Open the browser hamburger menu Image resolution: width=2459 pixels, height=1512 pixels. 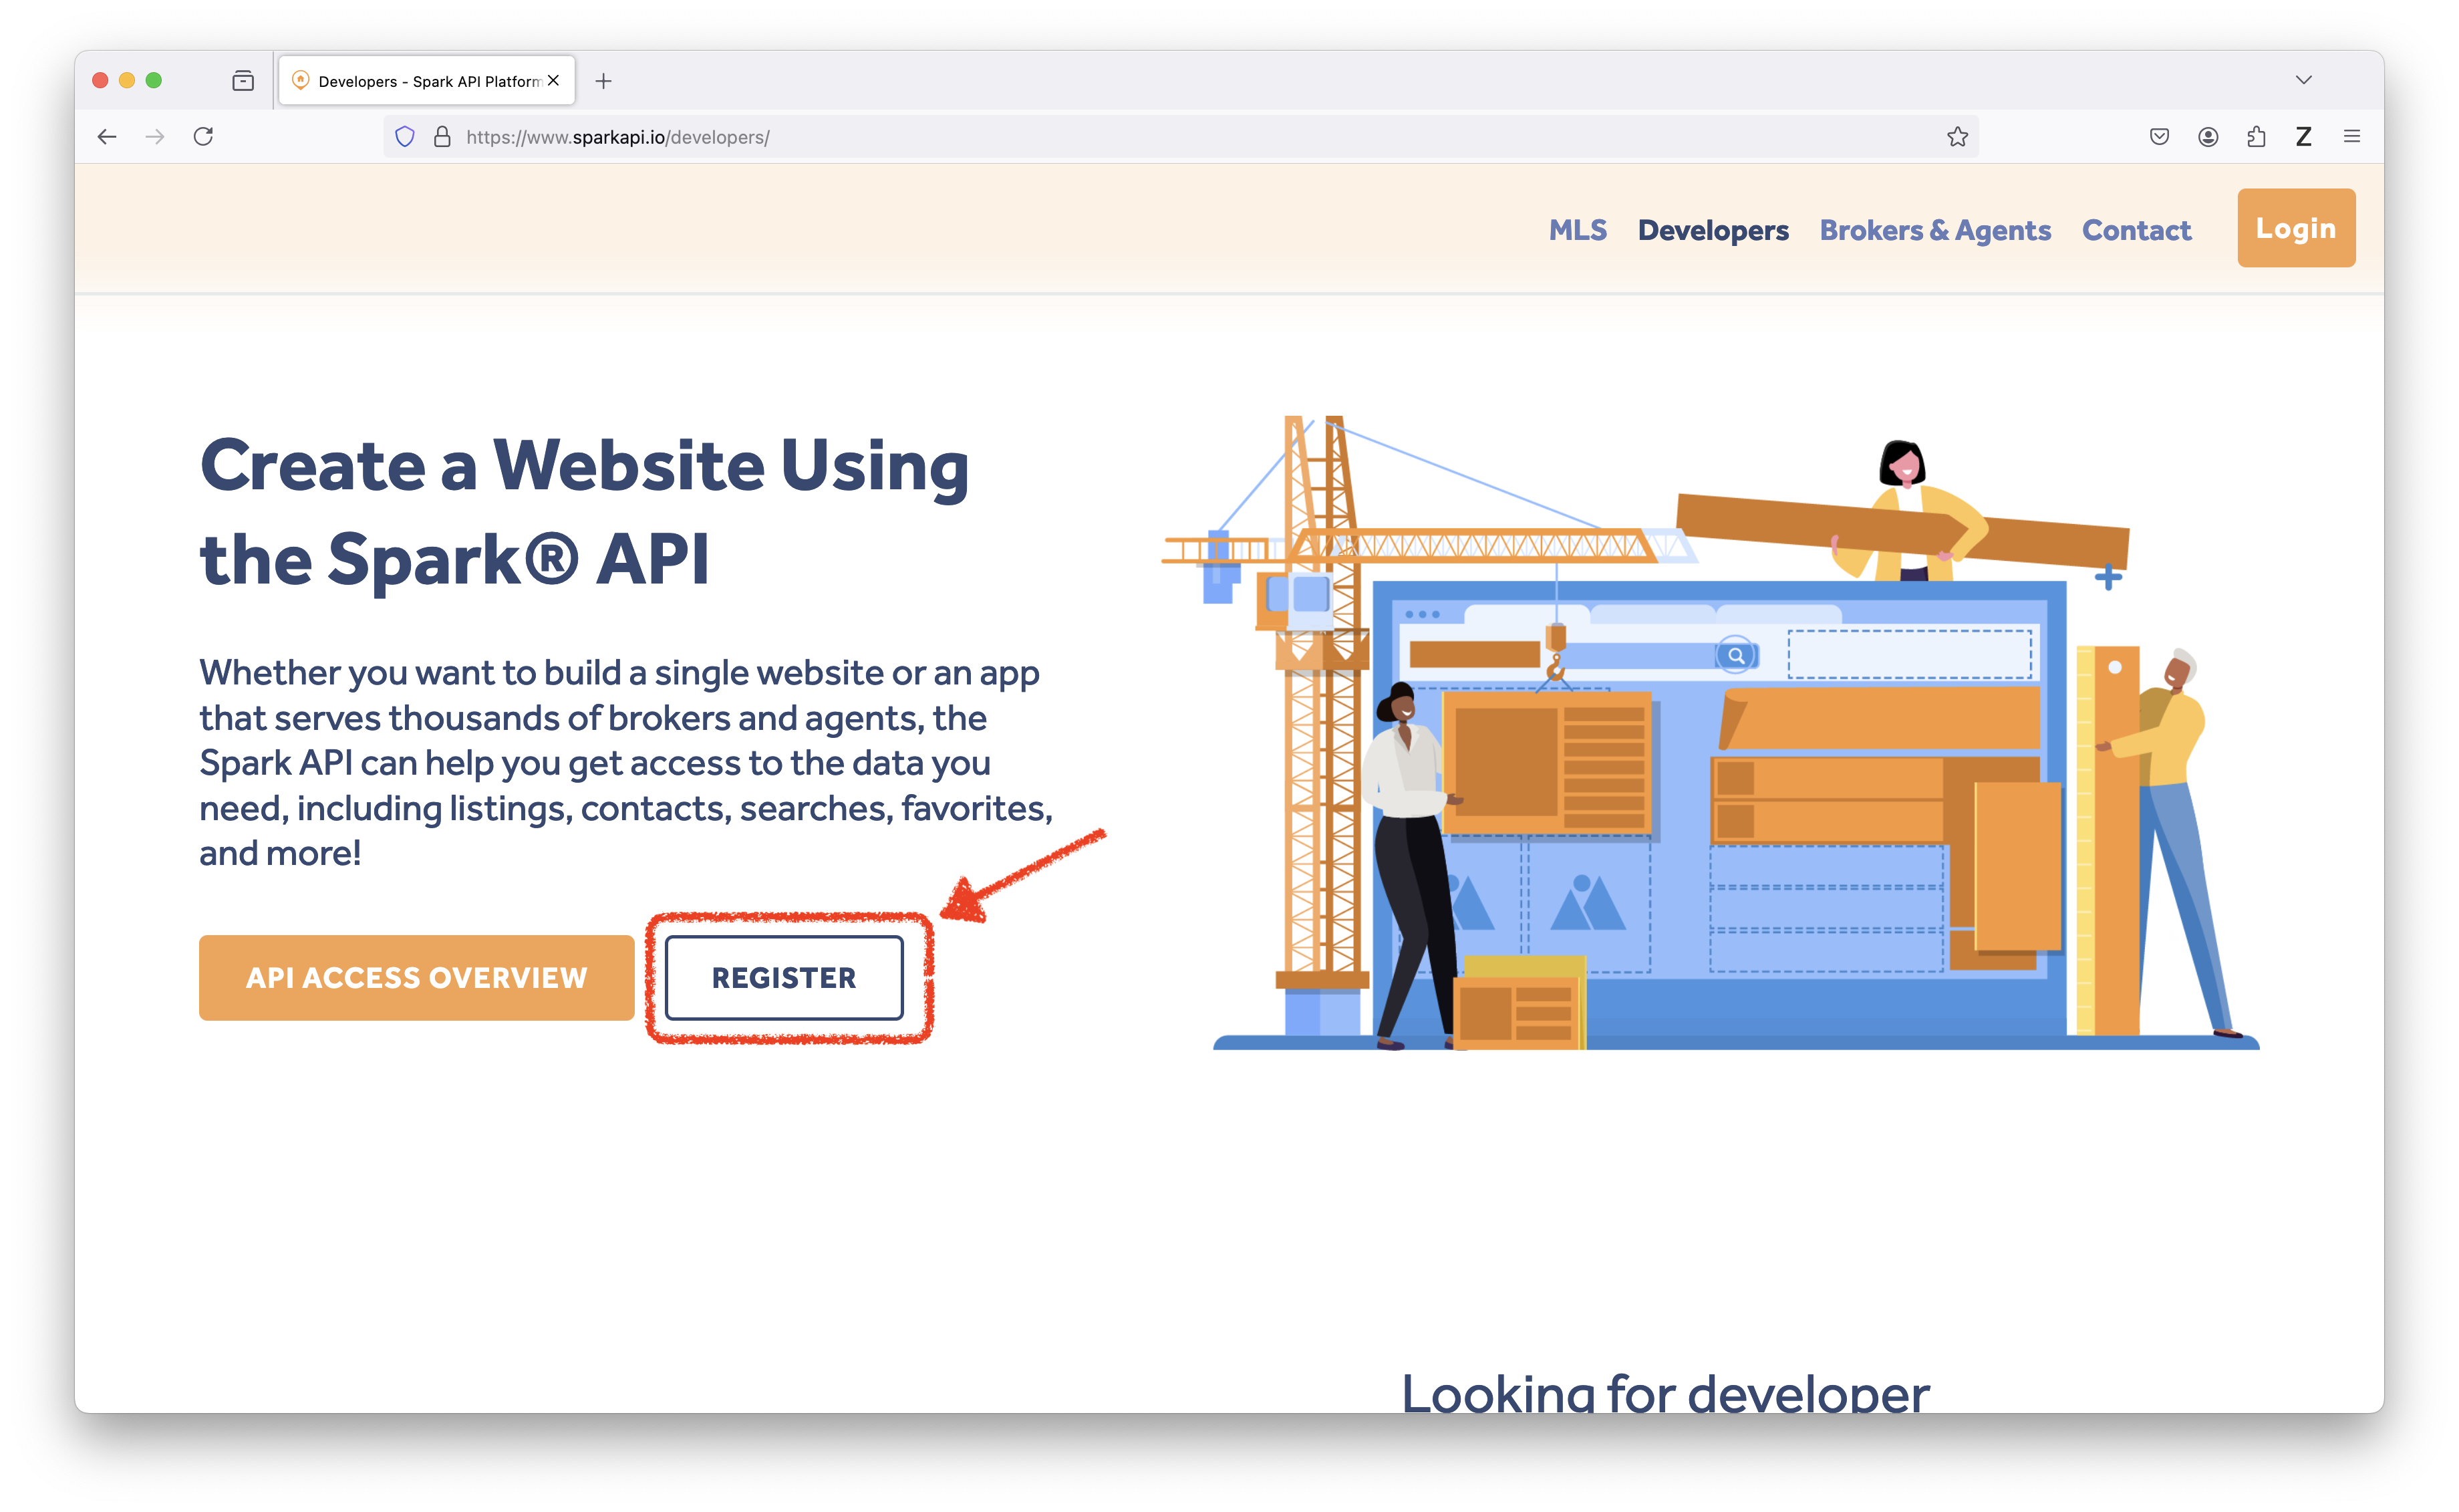(2351, 137)
